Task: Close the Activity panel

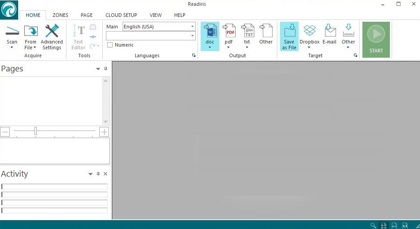Action: coord(105,174)
